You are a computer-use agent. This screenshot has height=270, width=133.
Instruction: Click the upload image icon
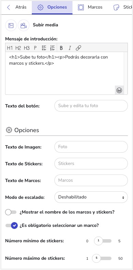click(11, 25)
